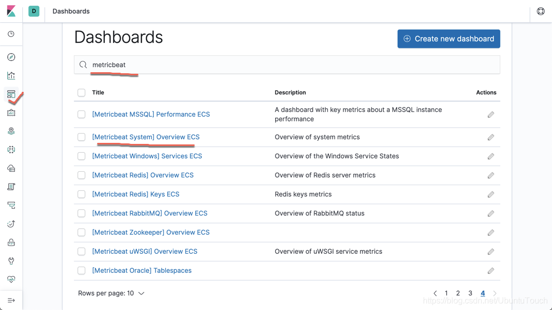Check the Metricbeat Zookeeper Overview row

point(81,232)
